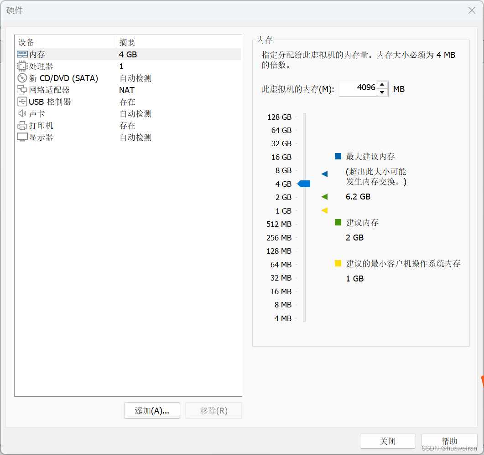This screenshot has width=484, height=455.
Task: Click the 4 GB summary for 内存
Action: coord(128,55)
